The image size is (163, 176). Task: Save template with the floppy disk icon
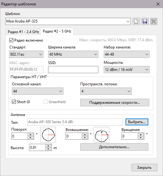click(145, 21)
